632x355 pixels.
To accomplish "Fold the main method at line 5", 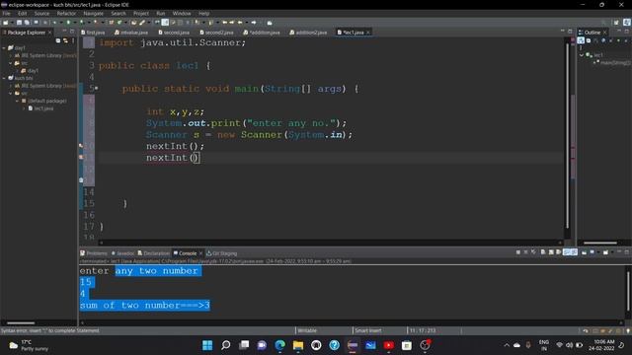I will click(x=97, y=88).
